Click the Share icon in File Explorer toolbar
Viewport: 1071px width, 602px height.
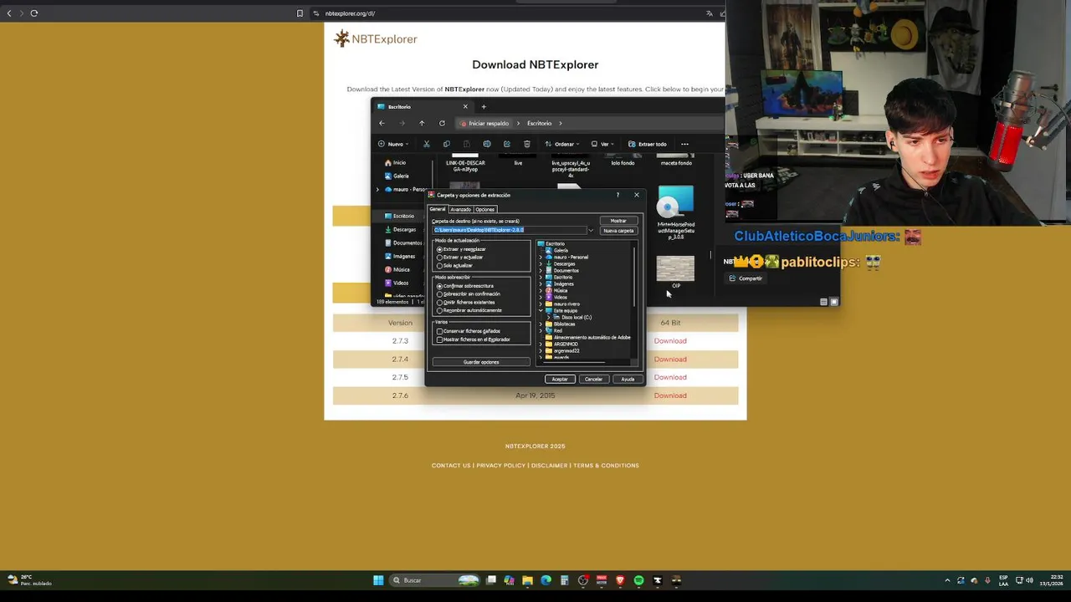(506, 144)
